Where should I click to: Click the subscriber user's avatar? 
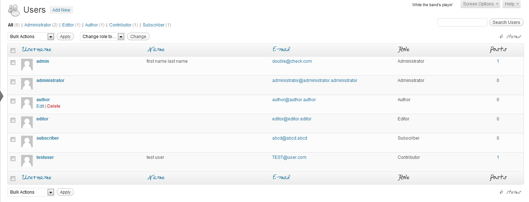[x=27, y=141]
